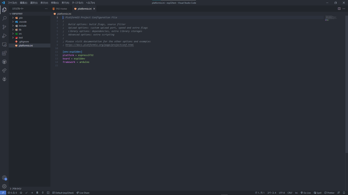Open the docs.platformio.org projectconf link
Screen dimensions: 348x195
pos(99,45)
